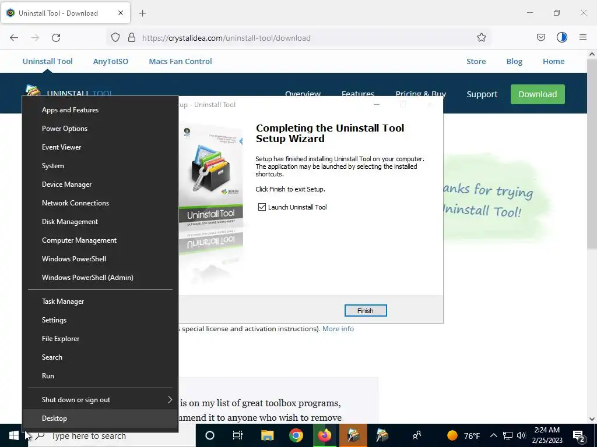Switch to Macs Fan Control tab
The width and height of the screenshot is (597, 447).
(180, 61)
